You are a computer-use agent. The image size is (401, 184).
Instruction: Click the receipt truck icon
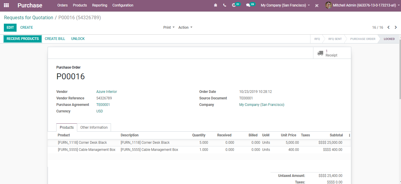tap(320, 53)
